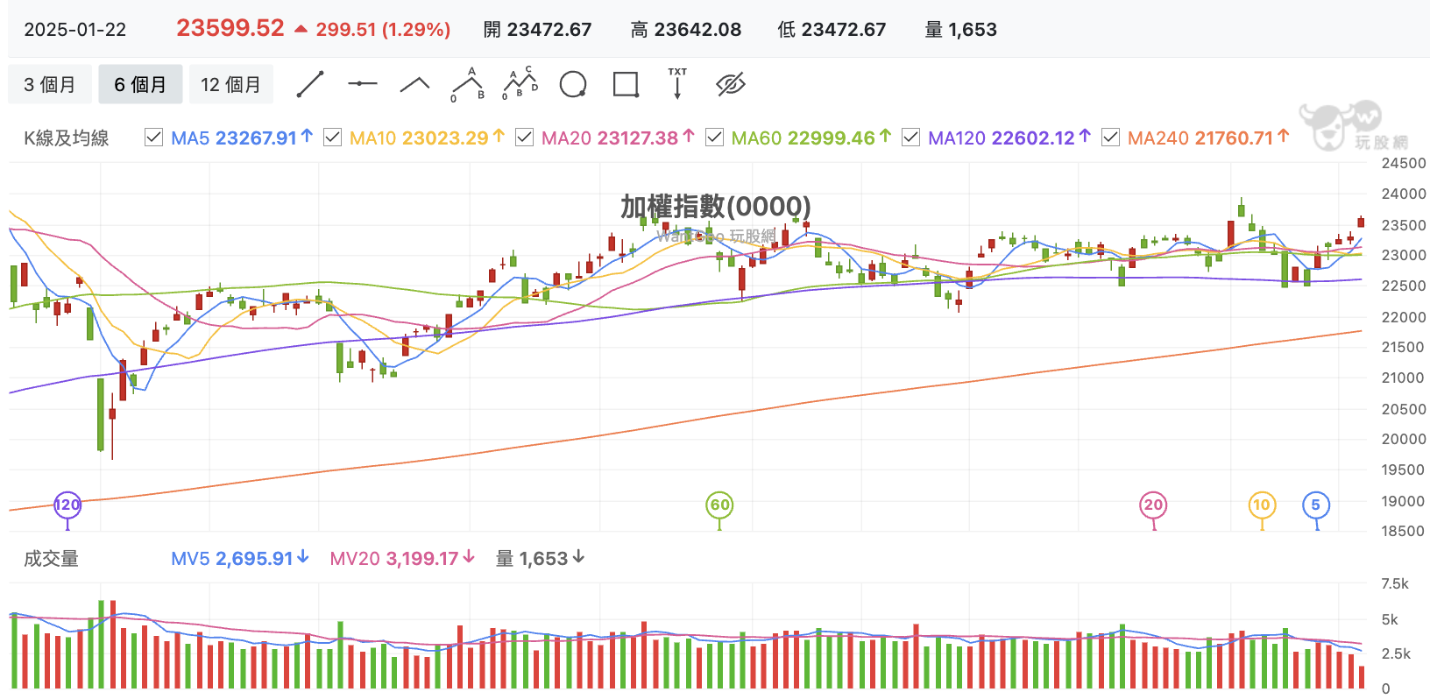Select the 6 個月 range button

[x=140, y=84]
